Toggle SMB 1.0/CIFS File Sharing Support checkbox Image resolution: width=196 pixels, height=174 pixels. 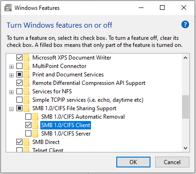pyautogui.click(x=19, y=108)
